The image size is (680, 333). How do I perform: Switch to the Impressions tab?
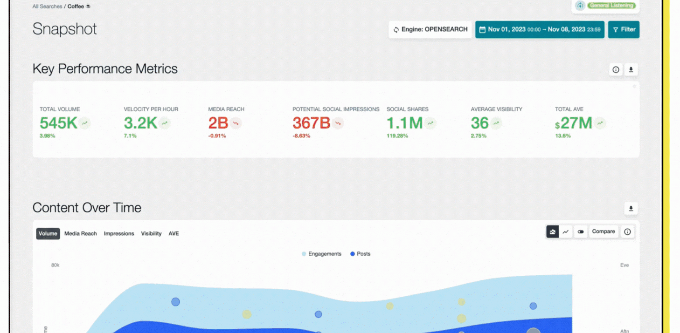click(118, 233)
